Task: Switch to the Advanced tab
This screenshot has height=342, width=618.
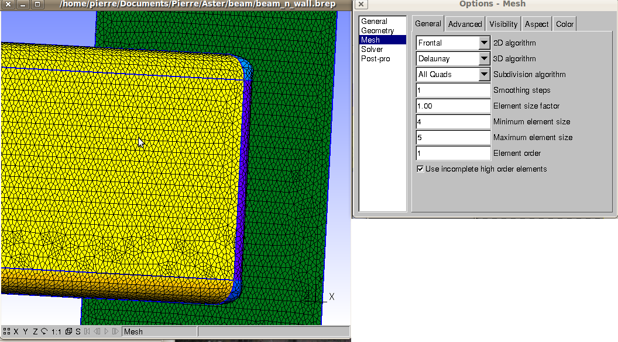Action: [x=465, y=24]
